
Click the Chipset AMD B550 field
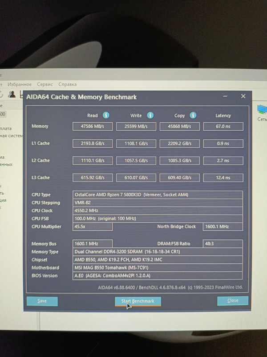point(158,260)
